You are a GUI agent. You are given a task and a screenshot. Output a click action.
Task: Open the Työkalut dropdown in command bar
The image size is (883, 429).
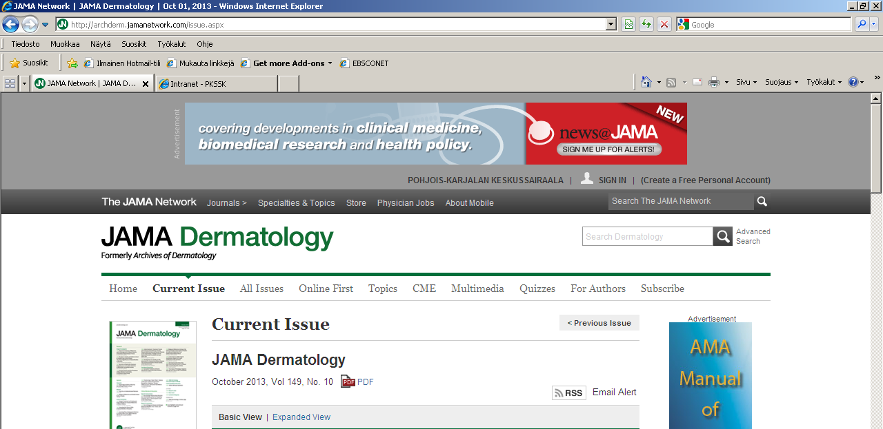tap(824, 83)
